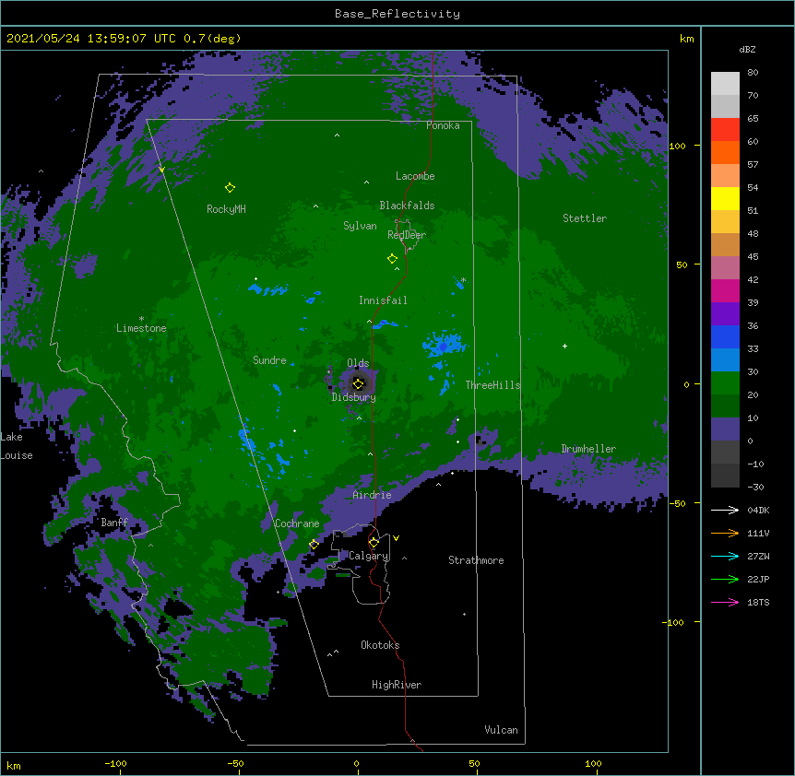Click the purple 36 dBZ color swatch
The image size is (795, 776).
coord(725,314)
